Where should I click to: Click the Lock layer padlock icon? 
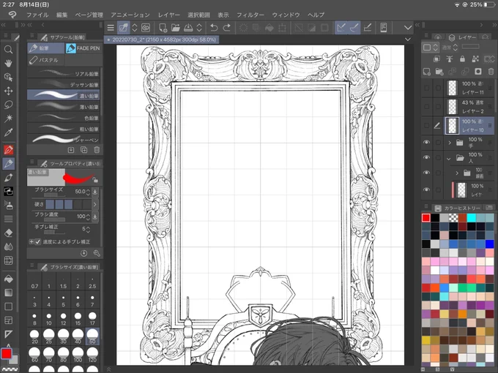click(462, 59)
